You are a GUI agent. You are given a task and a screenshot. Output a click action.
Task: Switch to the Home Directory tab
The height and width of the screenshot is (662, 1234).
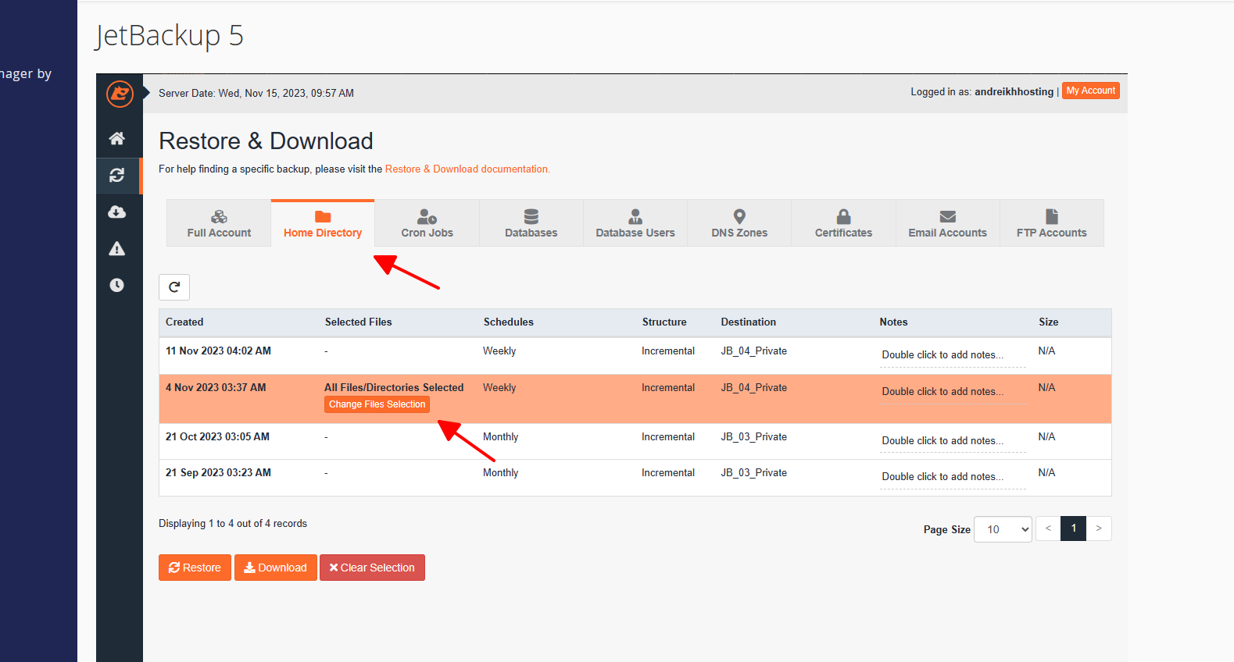pyautogui.click(x=323, y=223)
